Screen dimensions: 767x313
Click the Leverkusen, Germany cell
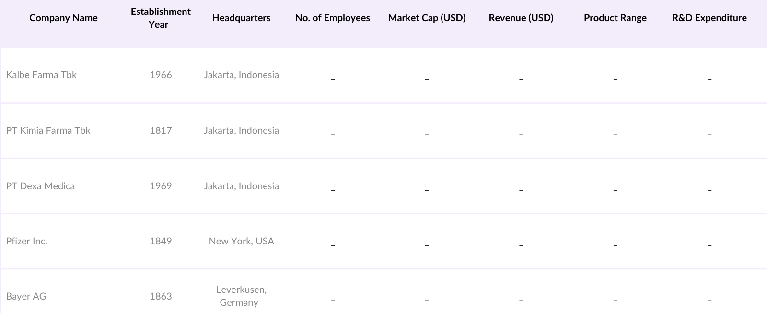tap(241, 296)
